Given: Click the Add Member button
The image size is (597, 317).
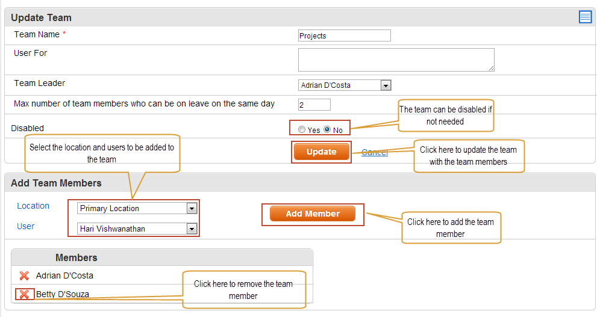Looking at the screenshot, I should click(x=313, y=214).
